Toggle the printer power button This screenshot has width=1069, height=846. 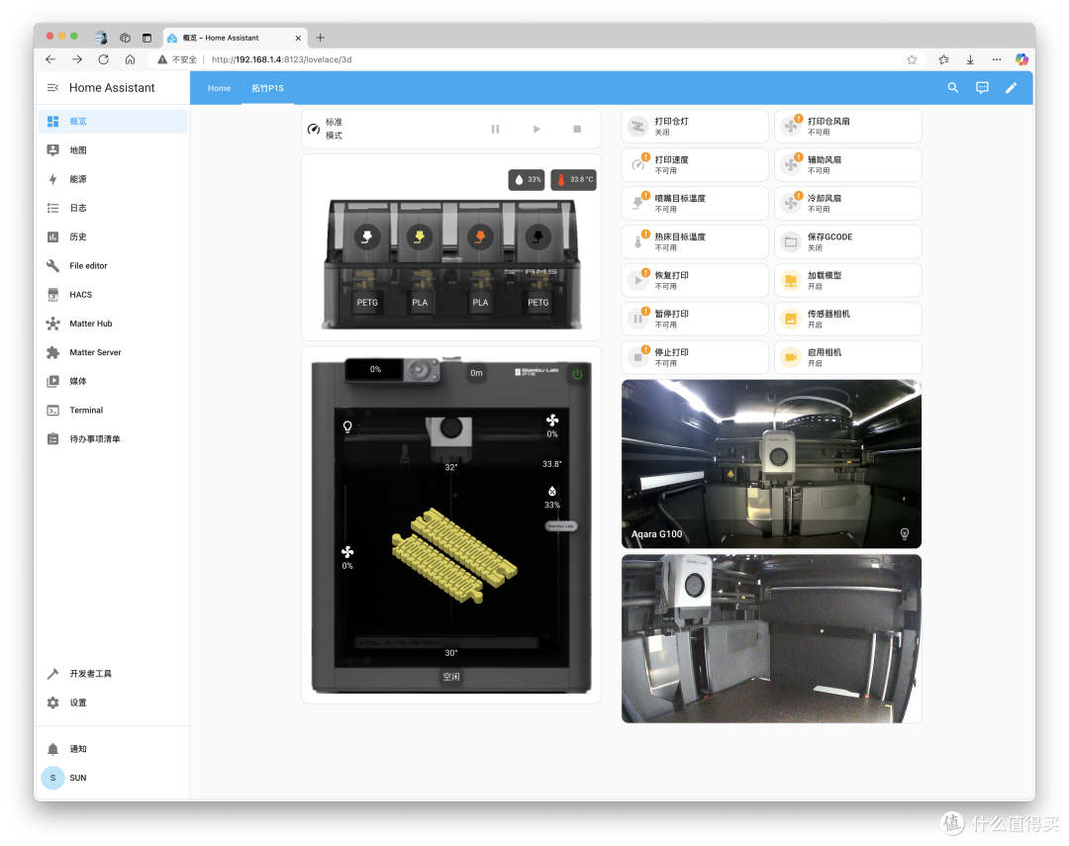[577, 374]
